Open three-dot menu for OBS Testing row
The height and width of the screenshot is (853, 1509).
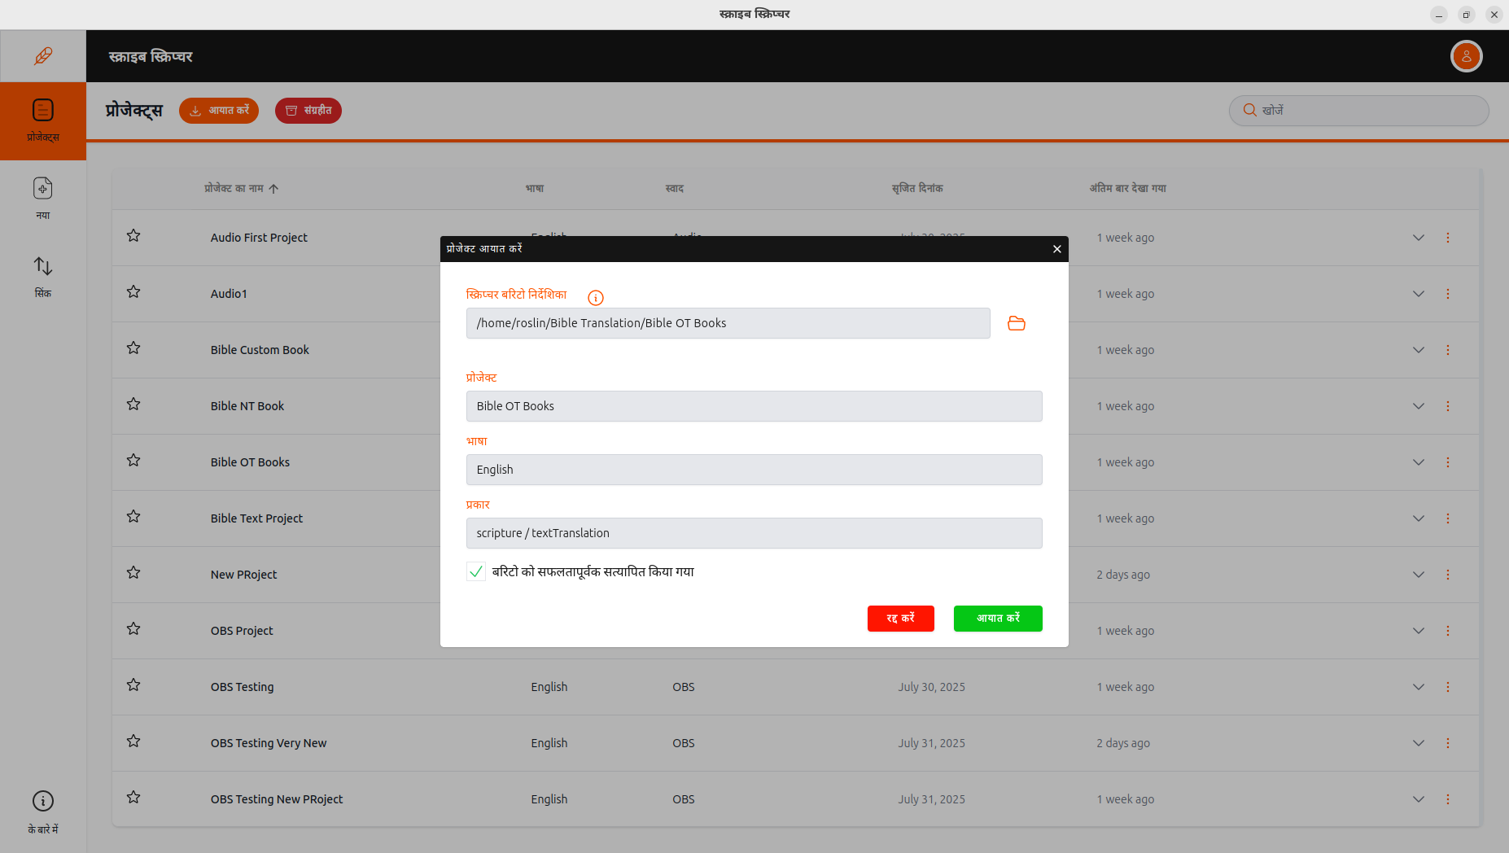pyautogui.click(x=1447, y=687)
